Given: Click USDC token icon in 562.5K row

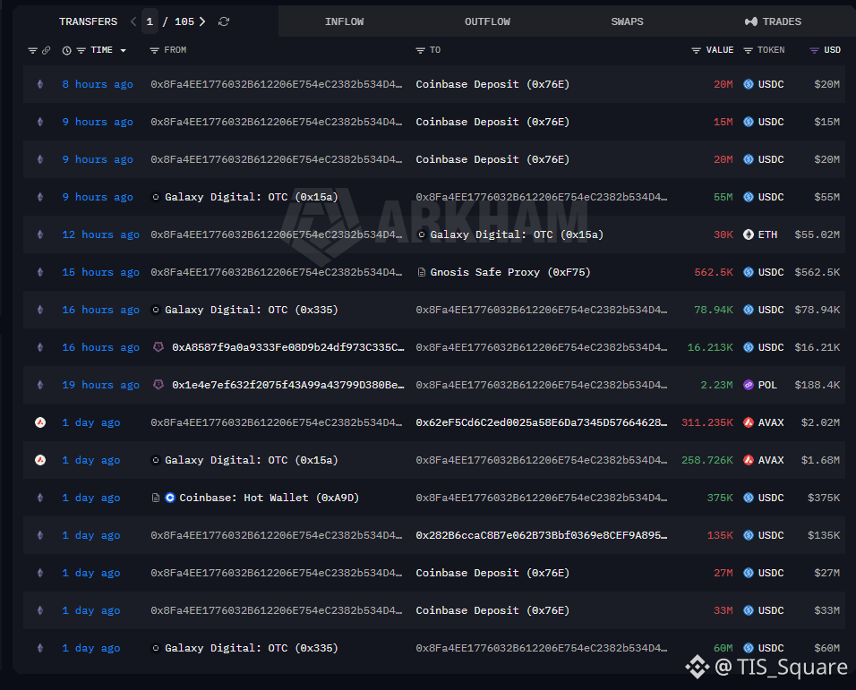Looking at the screenshot, I should coord(749,273).
